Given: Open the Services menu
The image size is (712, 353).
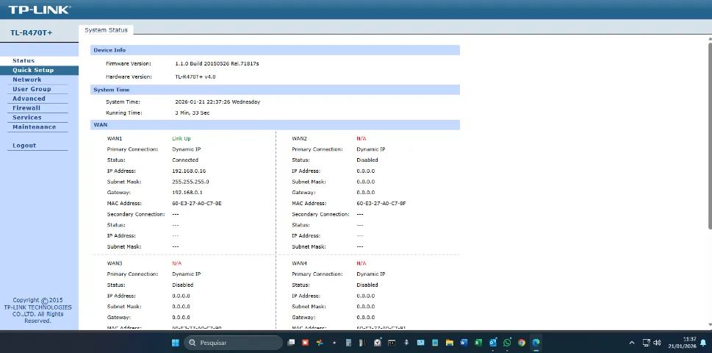Looking at the screenshot, I should [27, 118].
